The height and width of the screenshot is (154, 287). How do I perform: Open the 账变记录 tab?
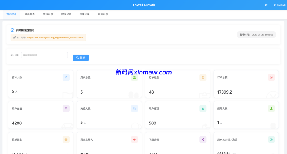click(x=103, y=14)
